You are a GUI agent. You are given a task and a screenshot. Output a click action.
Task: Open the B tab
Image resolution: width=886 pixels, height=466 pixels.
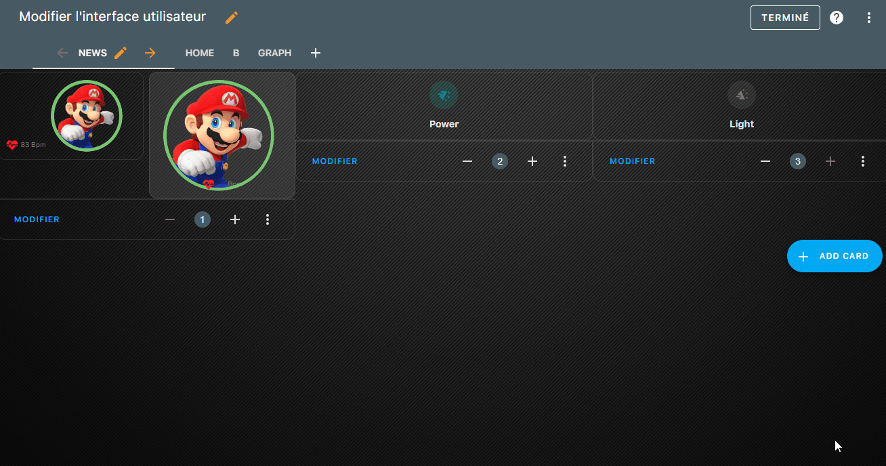(236, 53)
